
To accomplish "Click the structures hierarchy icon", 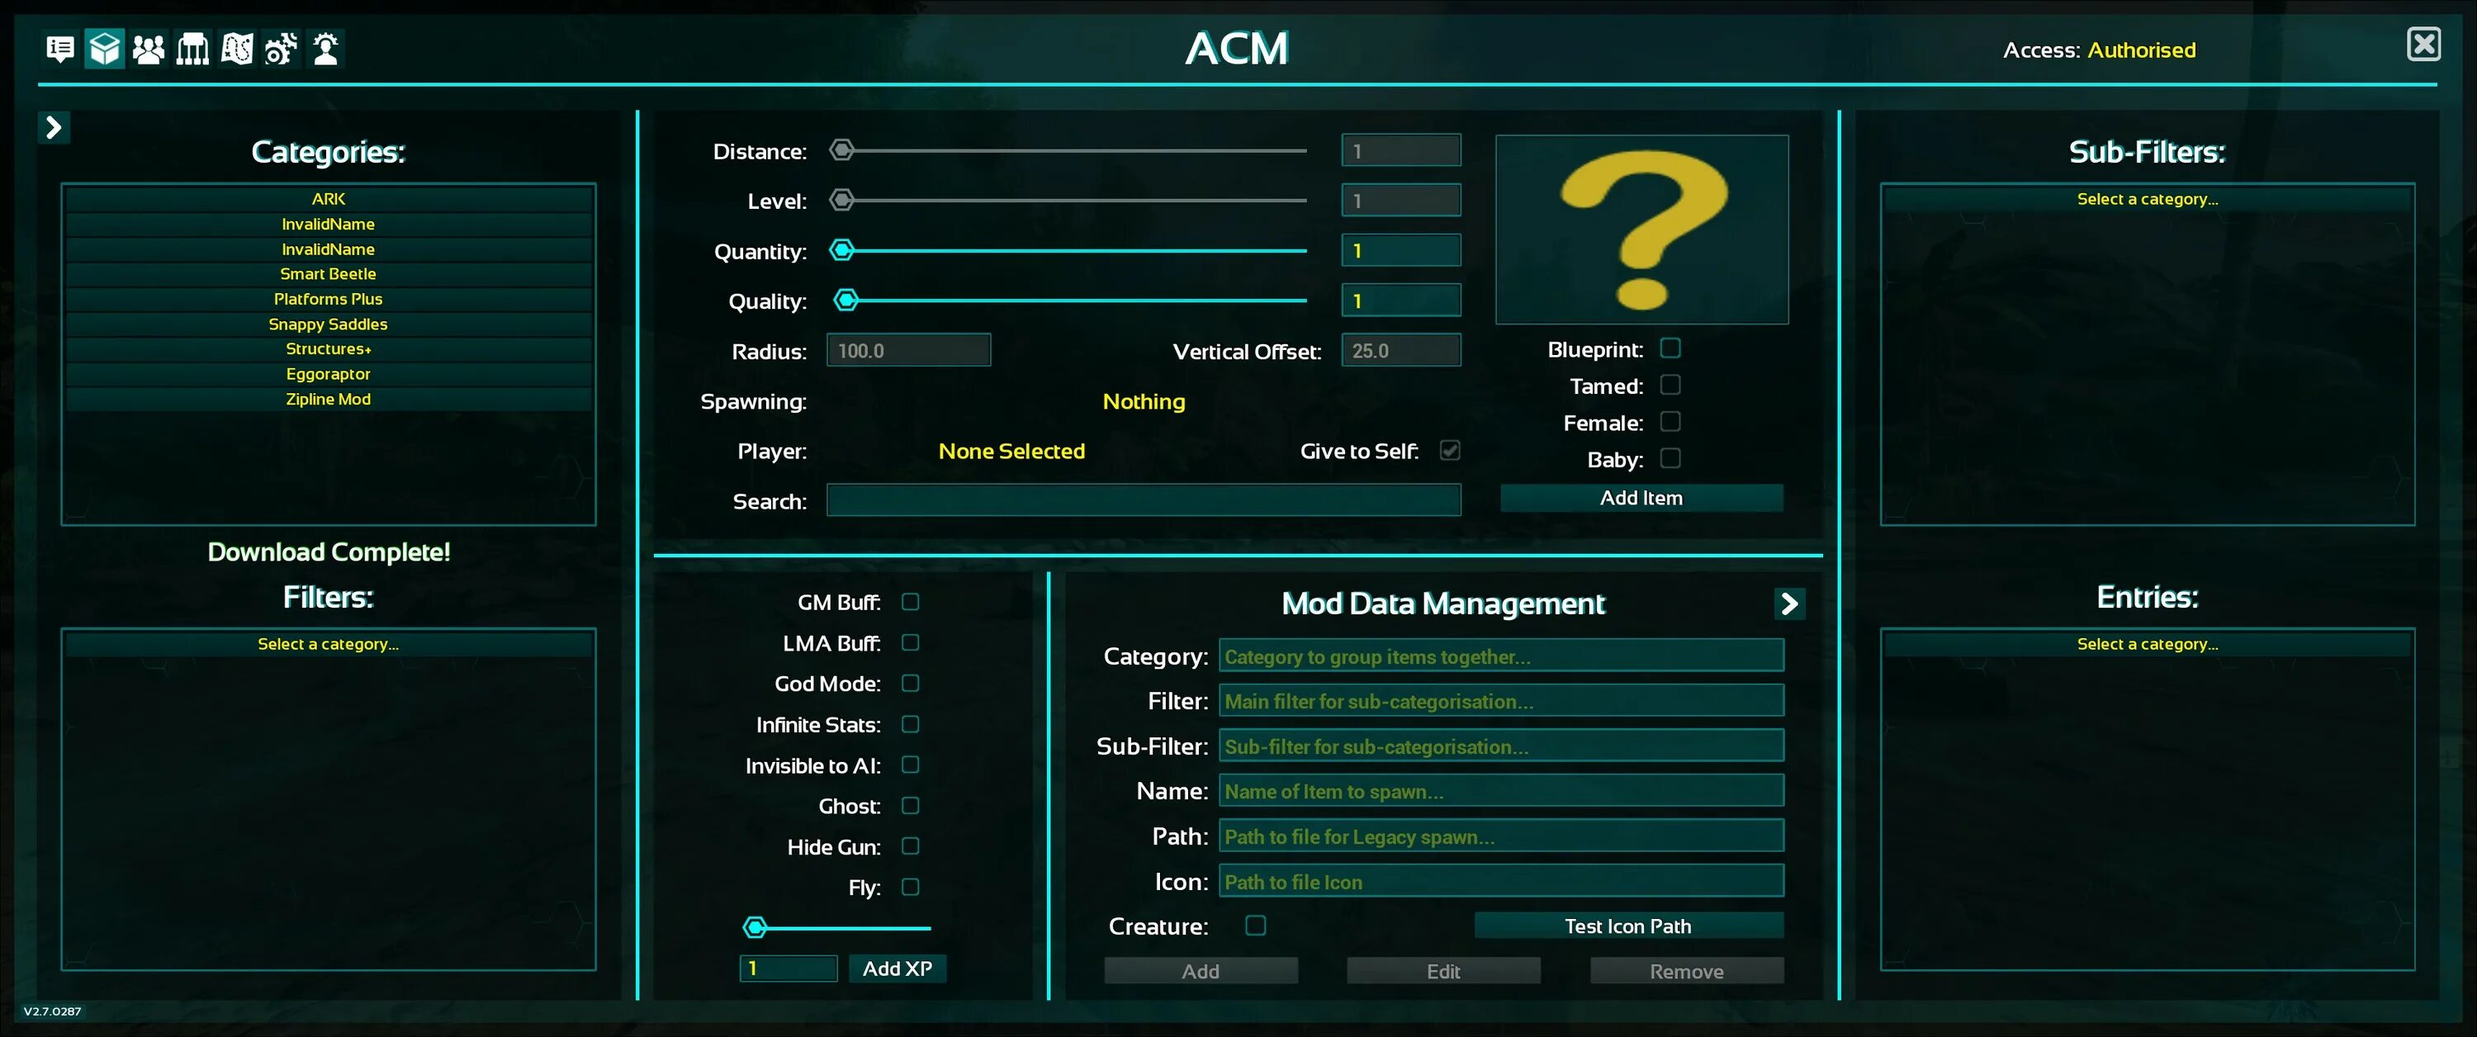I will point(192,48).
